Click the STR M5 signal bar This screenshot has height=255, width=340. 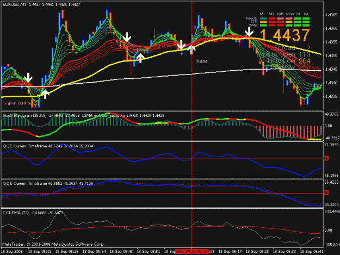point(272,22)
